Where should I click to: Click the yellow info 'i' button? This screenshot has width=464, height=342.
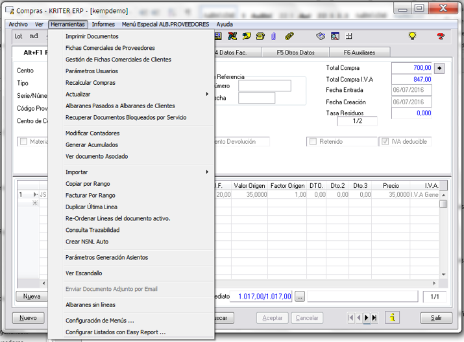393,318
